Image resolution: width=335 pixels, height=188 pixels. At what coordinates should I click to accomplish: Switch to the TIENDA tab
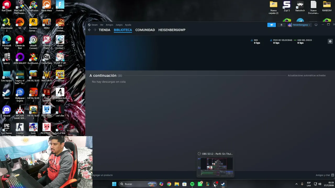(104, 30)
